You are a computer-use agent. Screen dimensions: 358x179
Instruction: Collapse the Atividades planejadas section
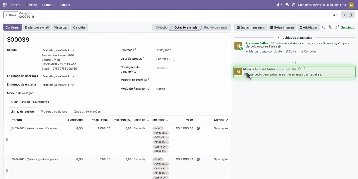point(295,37)
